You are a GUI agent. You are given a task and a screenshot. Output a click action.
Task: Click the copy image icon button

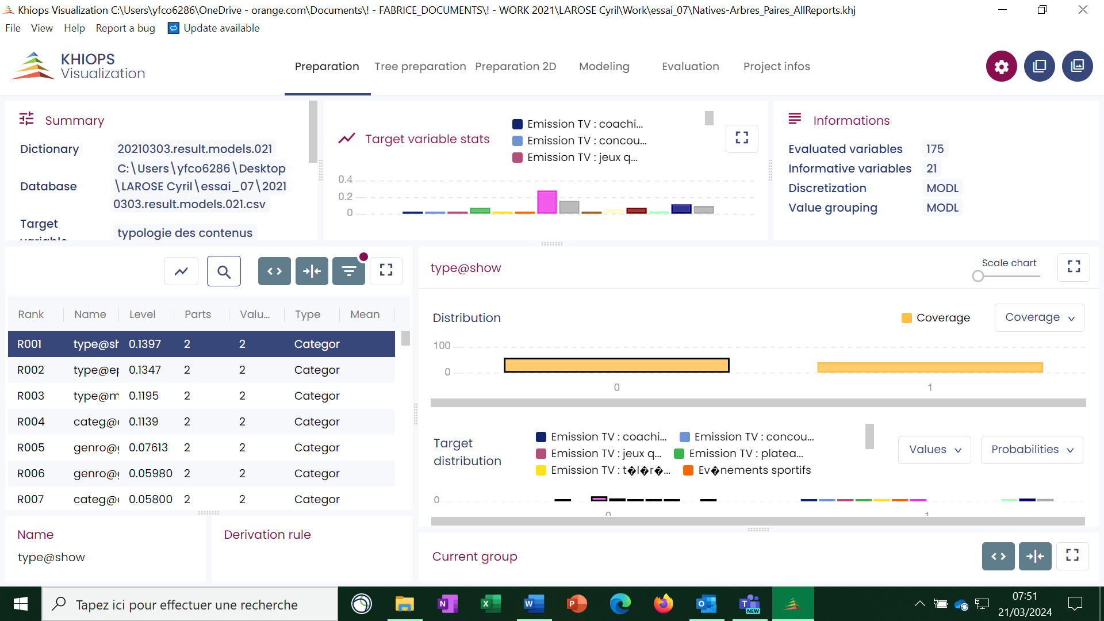point(1077,67)
